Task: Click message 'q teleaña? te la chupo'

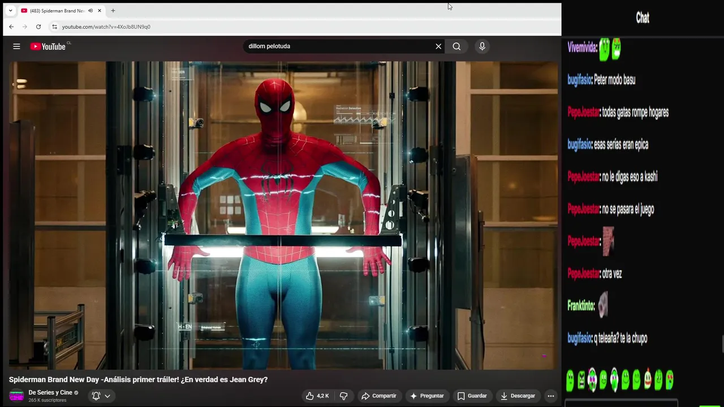Action: point(620,339)
